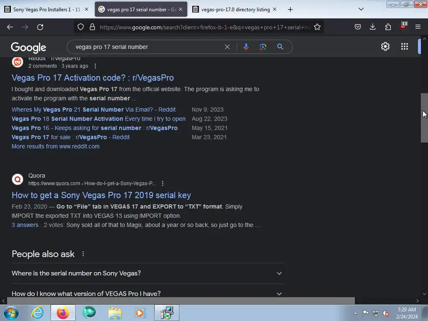Screen dimensions: 428x321
Task: Open 'Vegas Pro 18 Serial Number Activation' link
Action: 99,119
